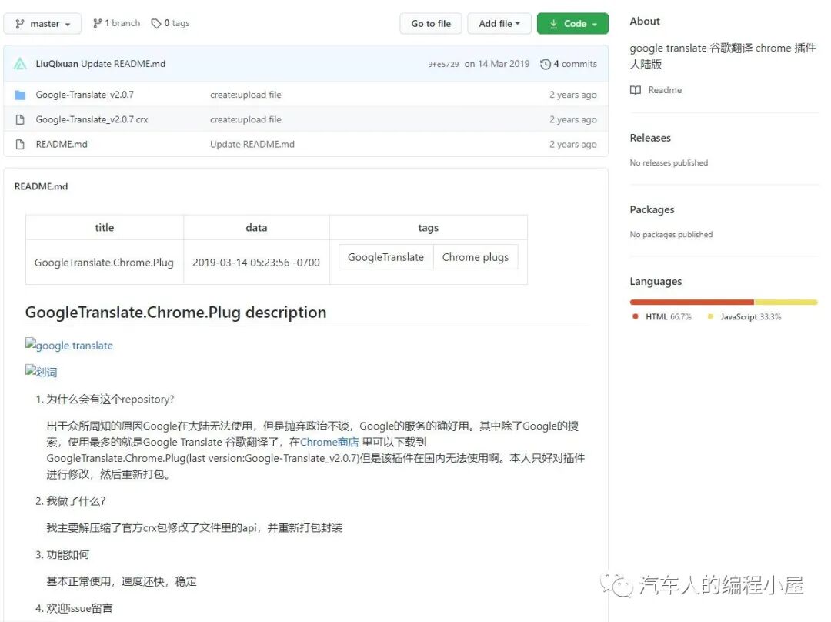Open the 0 tags link
The width and height of the screenshot is (831, 622).
(x=170, y=23)
